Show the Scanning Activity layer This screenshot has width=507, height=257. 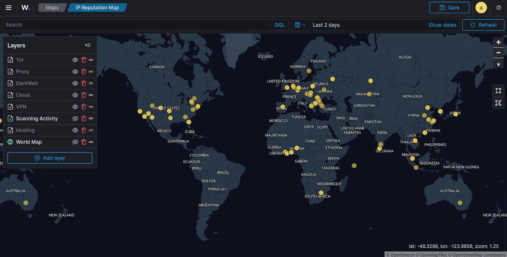(x=75, y=119)
